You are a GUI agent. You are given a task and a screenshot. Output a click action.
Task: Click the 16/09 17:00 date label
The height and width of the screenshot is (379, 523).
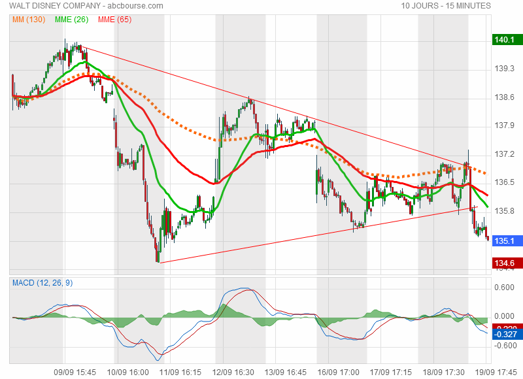[338, 372]
